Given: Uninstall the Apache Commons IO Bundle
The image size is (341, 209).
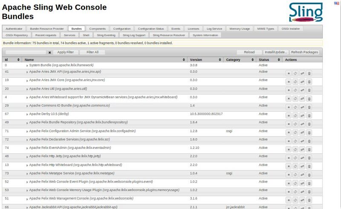Looking at the screenshot, I should coord(309,107).
